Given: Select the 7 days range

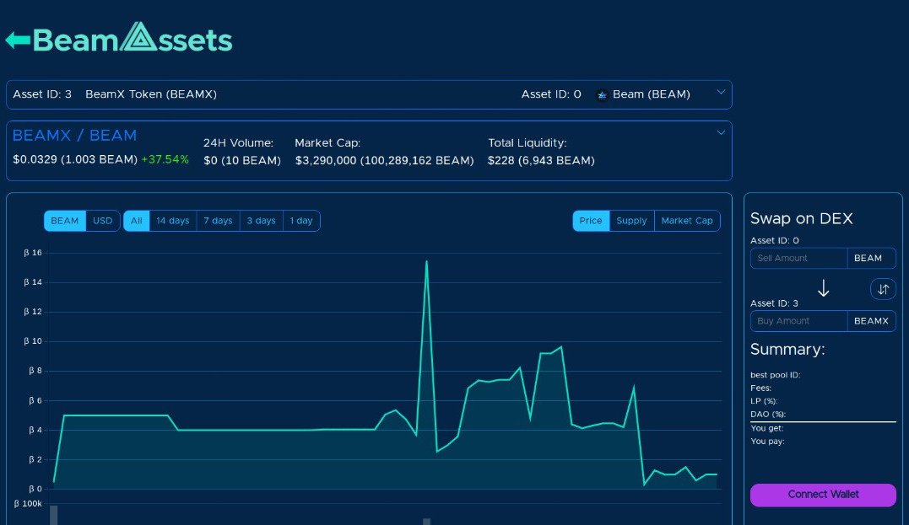Looking at the screenshot, I should pos(218,221).
